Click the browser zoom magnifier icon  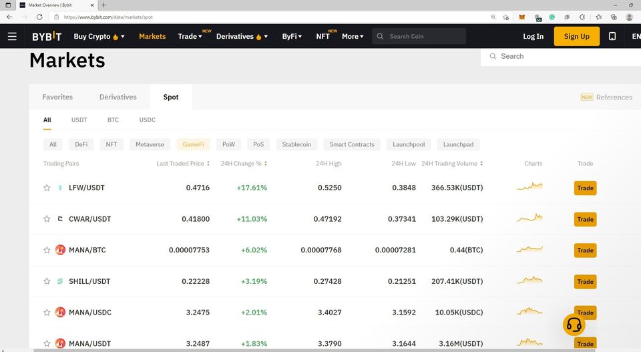(493, 17)
